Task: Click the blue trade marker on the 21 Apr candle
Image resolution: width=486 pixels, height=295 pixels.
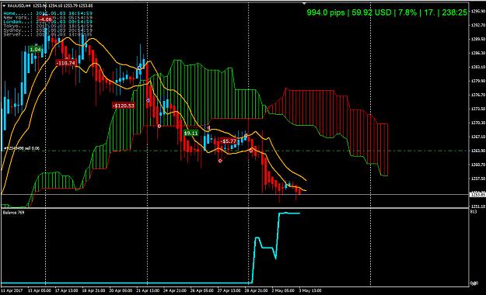Action: (139, 68)
